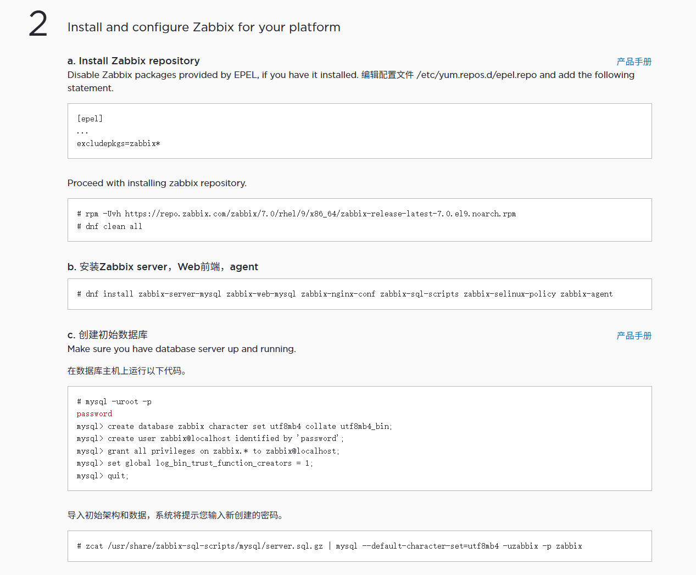Click the 'set global log_bin_trust_function_creators = 1' line
Viewport: 696px width, 575px height.
(x=195, y=463)
